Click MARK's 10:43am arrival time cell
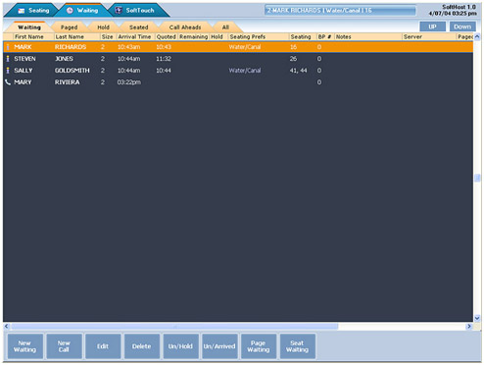Viewport: 484px width, 365px height. coord(129,47)
